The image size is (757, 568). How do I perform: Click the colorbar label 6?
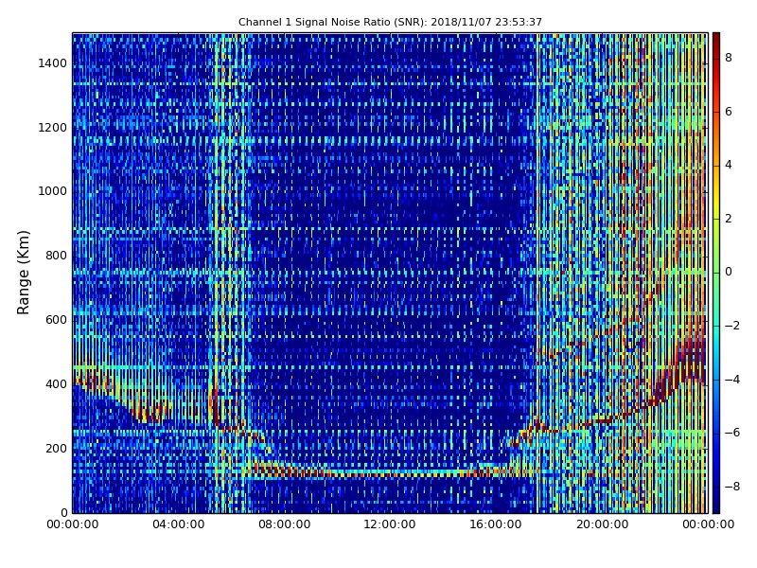[729, 112]
